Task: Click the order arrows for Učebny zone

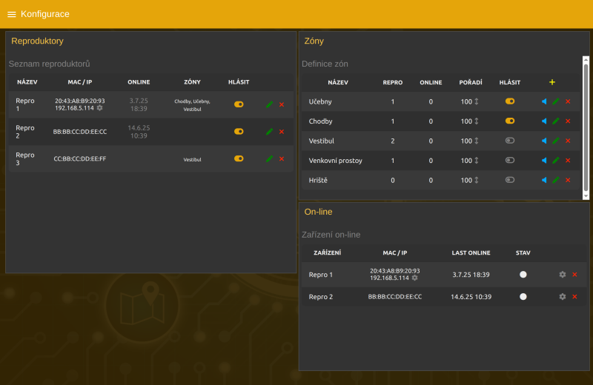Action: tap(477, 101)
